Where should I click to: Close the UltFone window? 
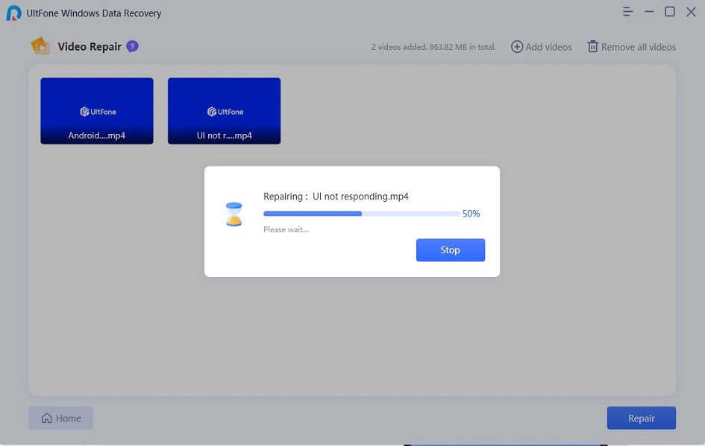[x=691, y=12]
